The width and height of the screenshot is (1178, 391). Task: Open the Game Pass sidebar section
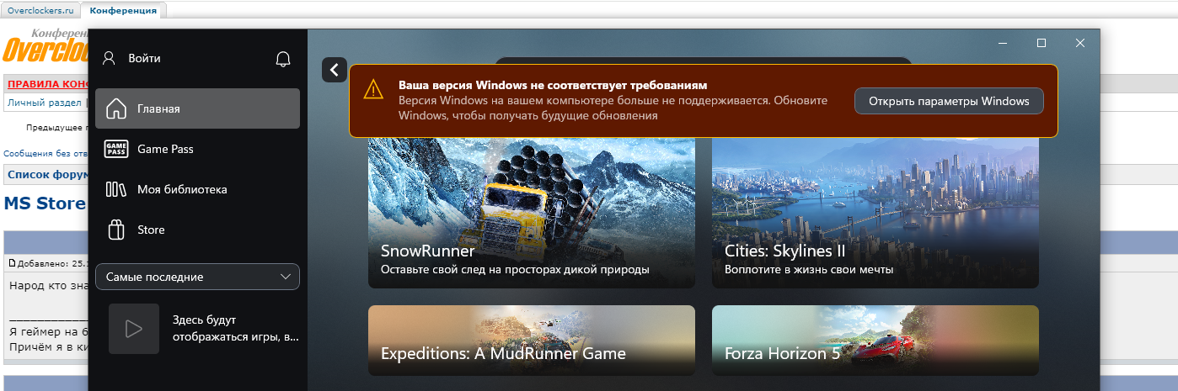pos(197,149)
